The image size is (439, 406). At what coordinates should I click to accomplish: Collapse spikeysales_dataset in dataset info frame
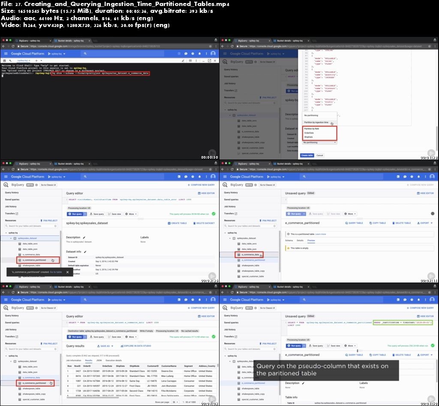point(11,238)
